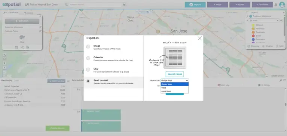This screenshot has width=287, height=136.
Task: Click the export icon in the control panel
Action: pos(28,47)
